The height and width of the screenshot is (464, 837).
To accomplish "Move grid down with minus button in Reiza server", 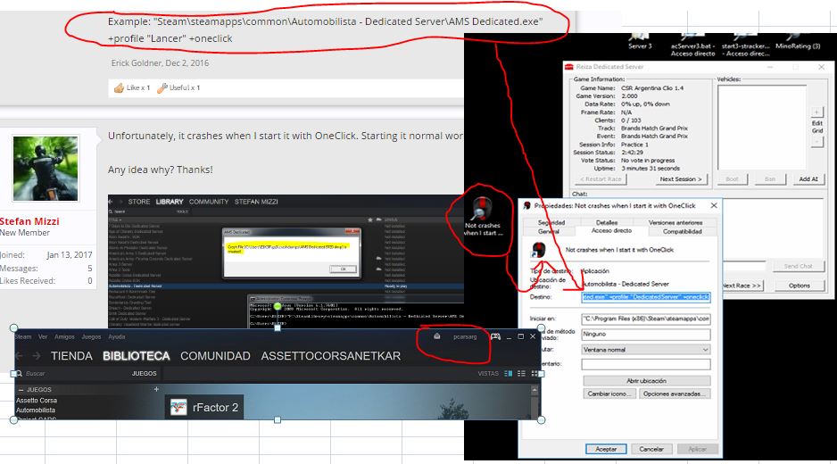I will 816,142.
